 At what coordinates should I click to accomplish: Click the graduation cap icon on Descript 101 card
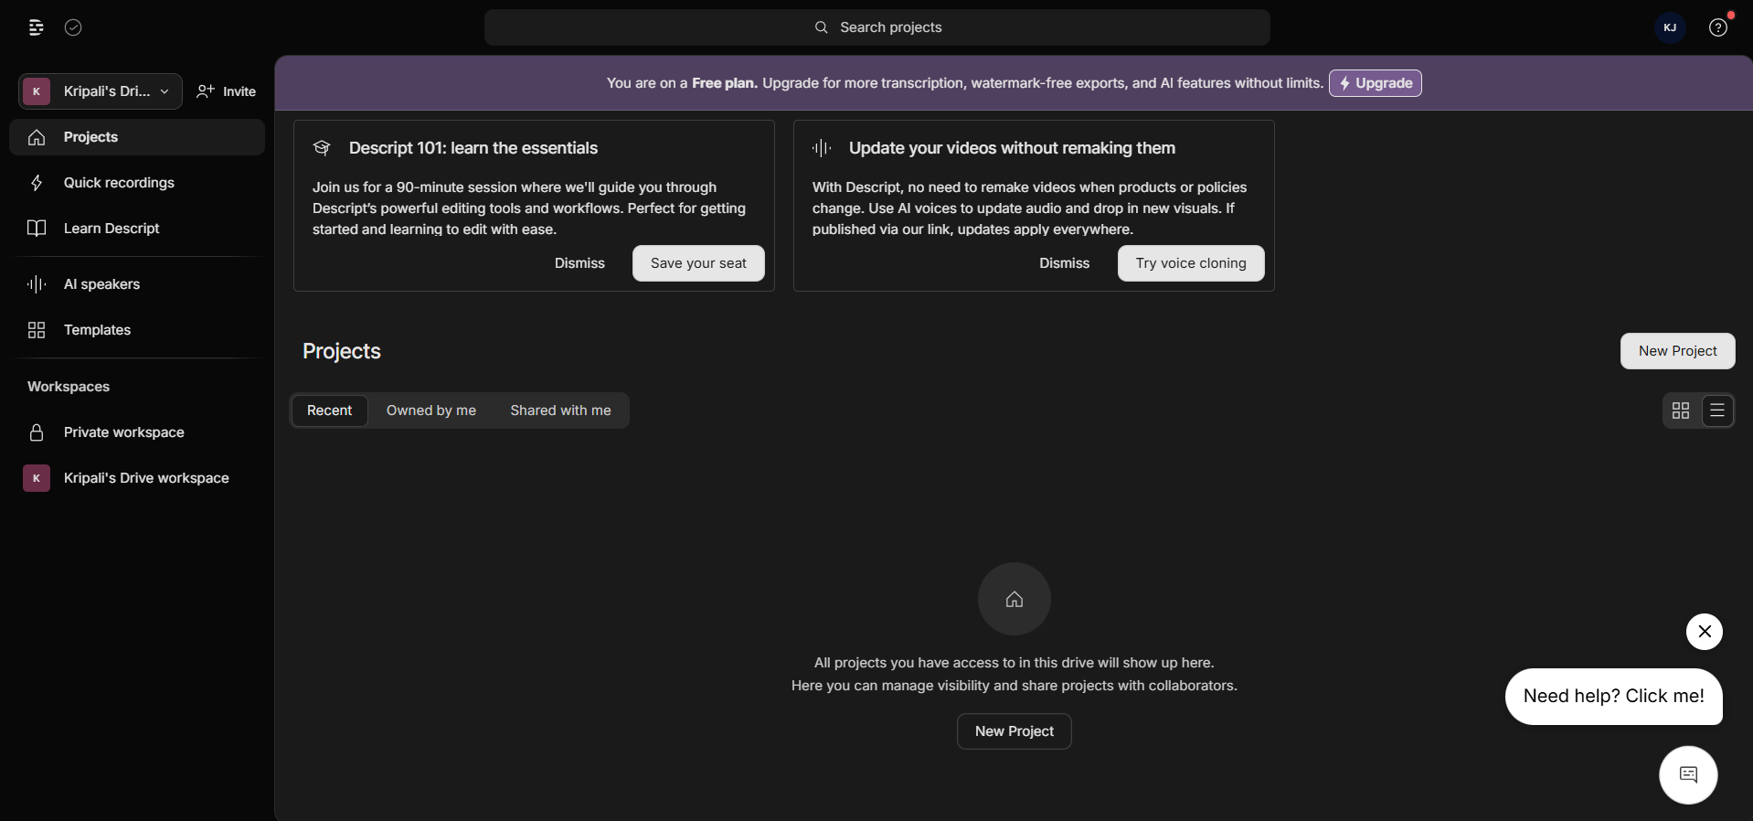point(322,148)
